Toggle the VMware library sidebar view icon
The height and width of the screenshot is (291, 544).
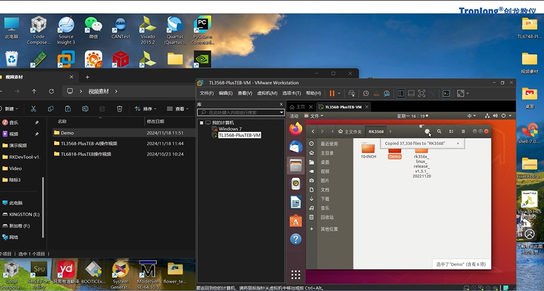coord(401,93)
